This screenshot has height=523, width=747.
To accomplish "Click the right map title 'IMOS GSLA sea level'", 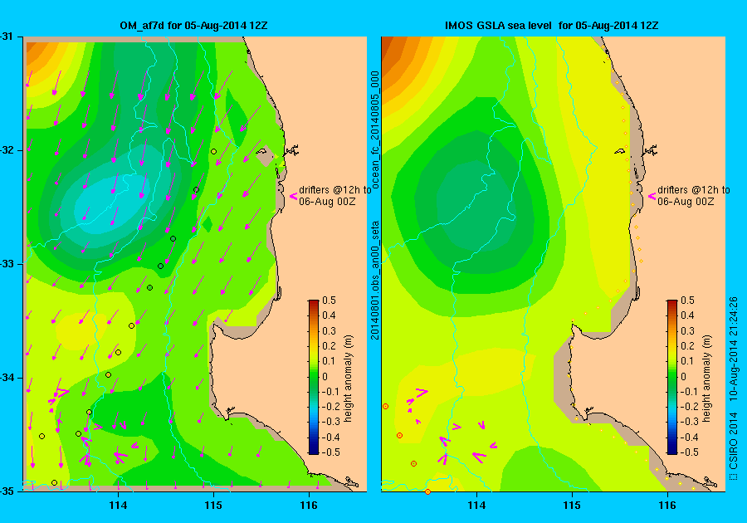I will 498,26.
